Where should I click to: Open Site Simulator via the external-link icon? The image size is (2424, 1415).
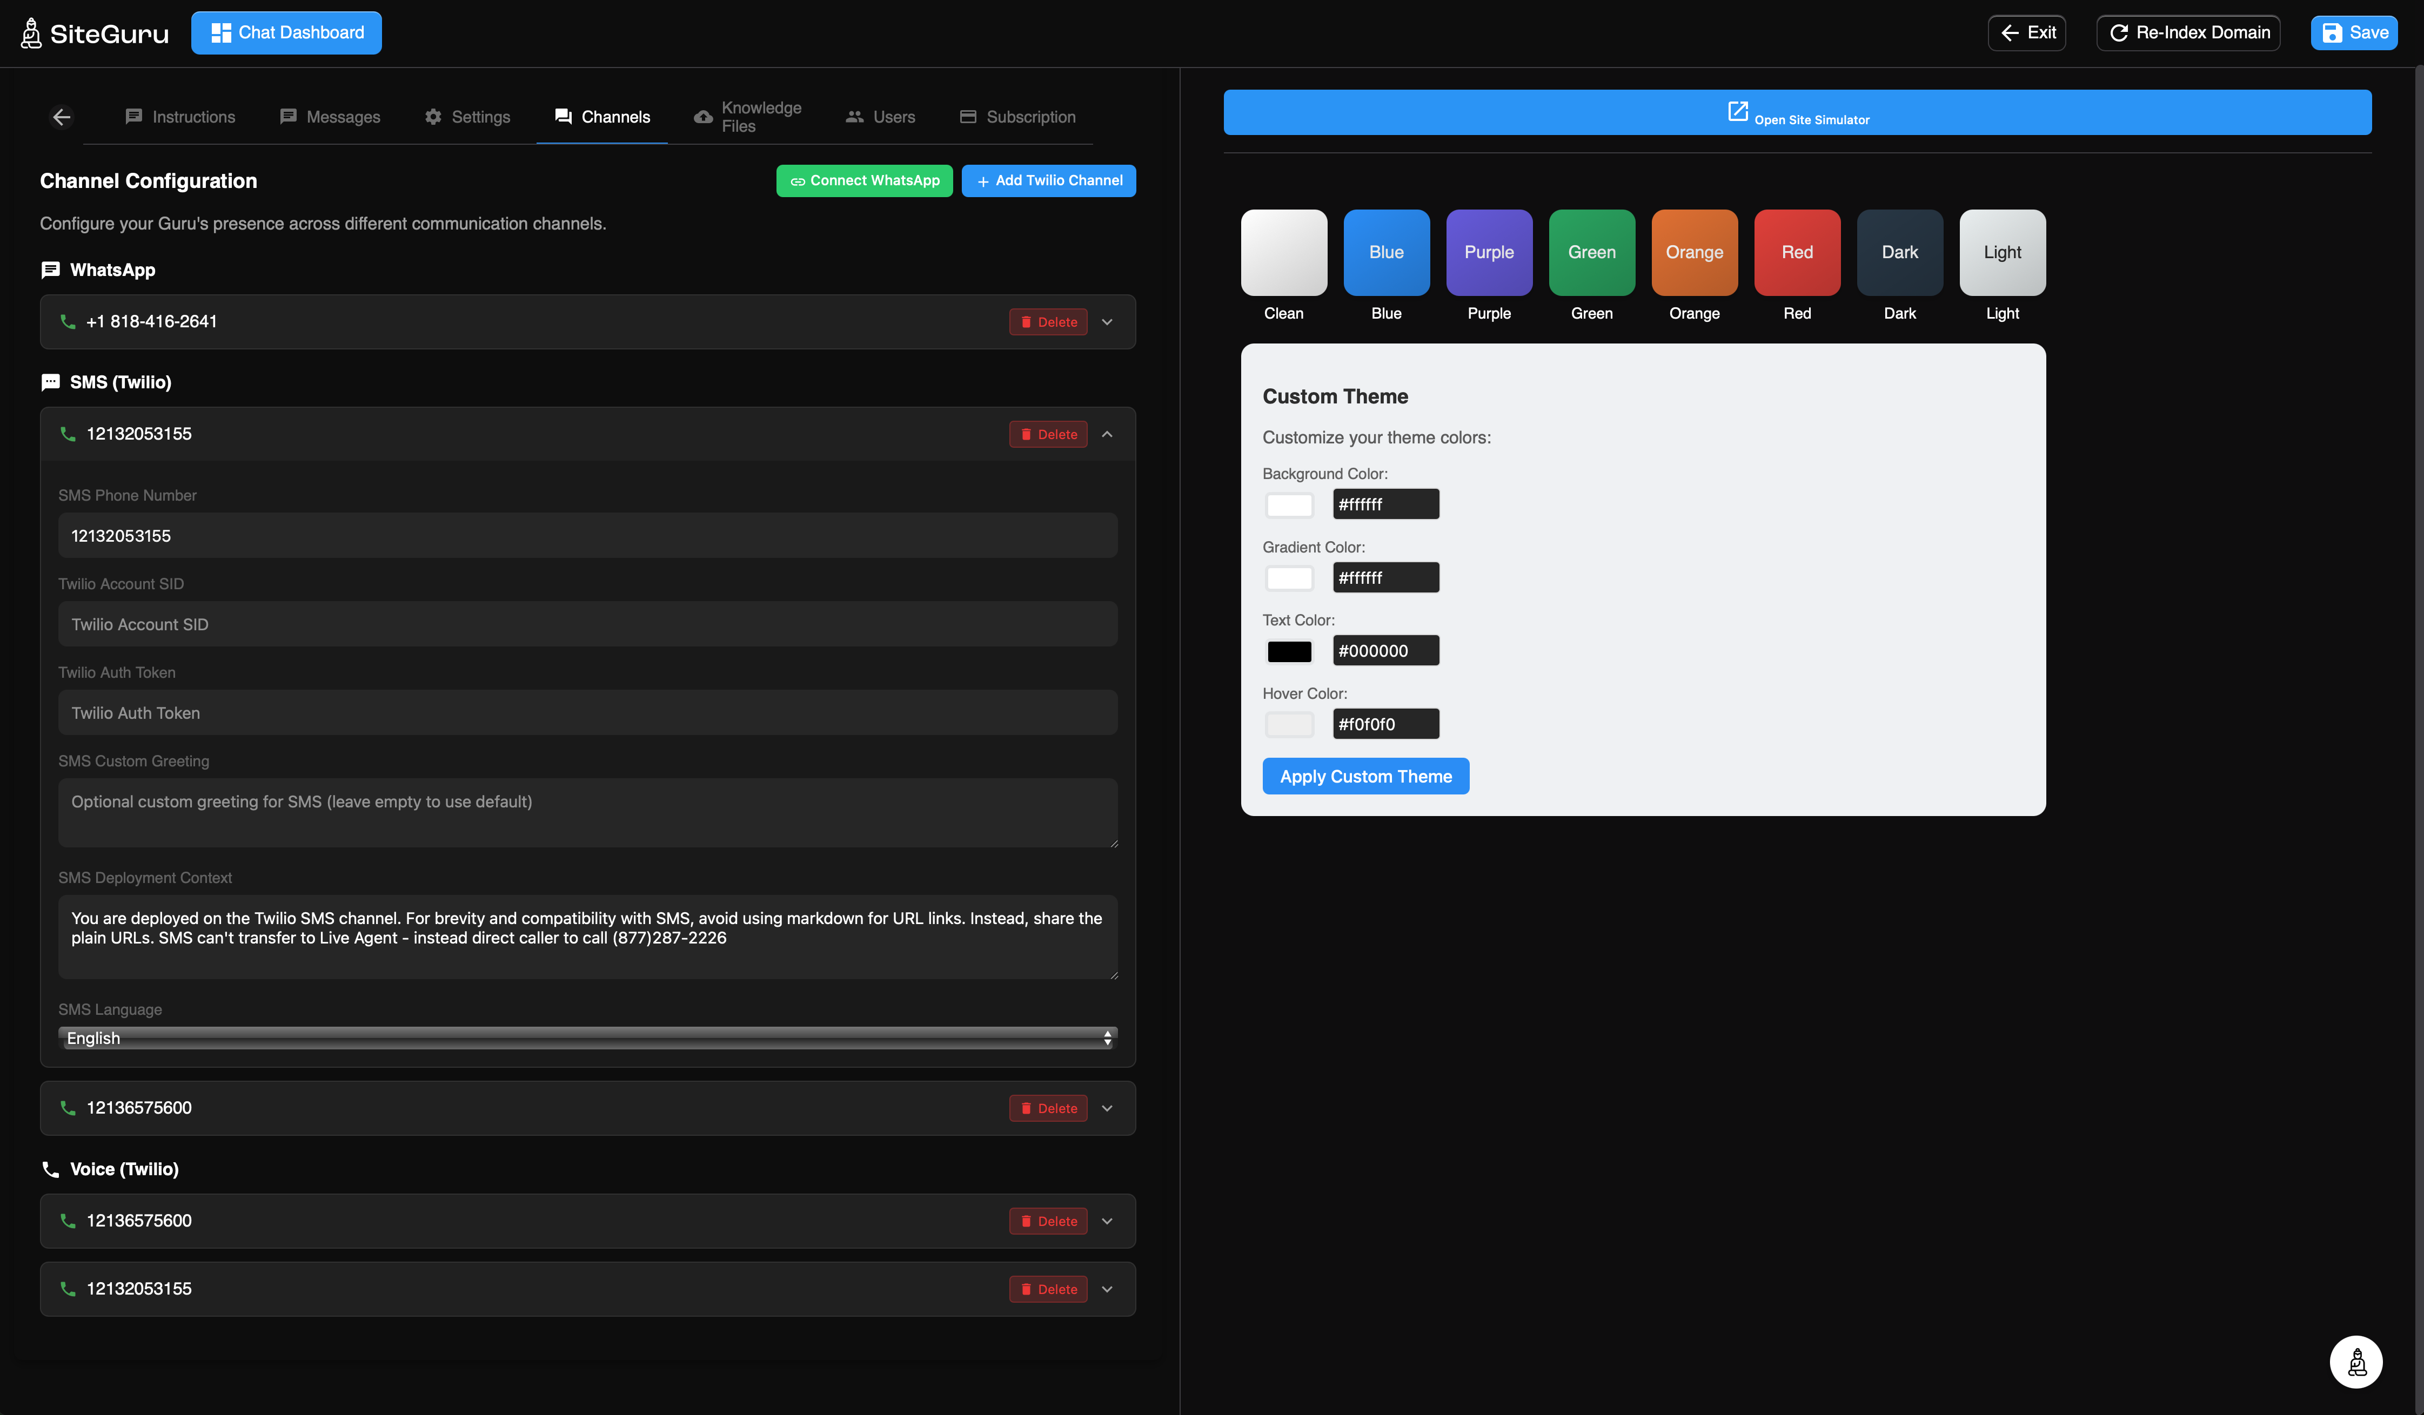click(x=1737, y=111)
